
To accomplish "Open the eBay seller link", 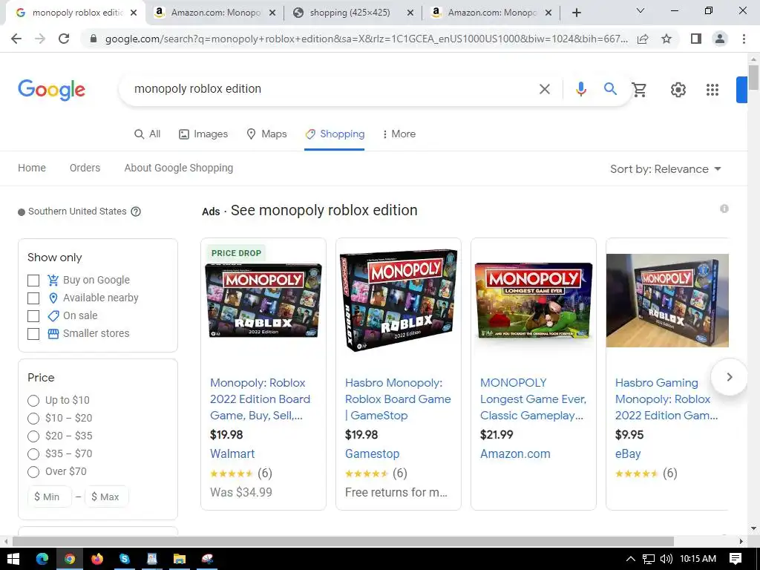I will click(628, 454).
